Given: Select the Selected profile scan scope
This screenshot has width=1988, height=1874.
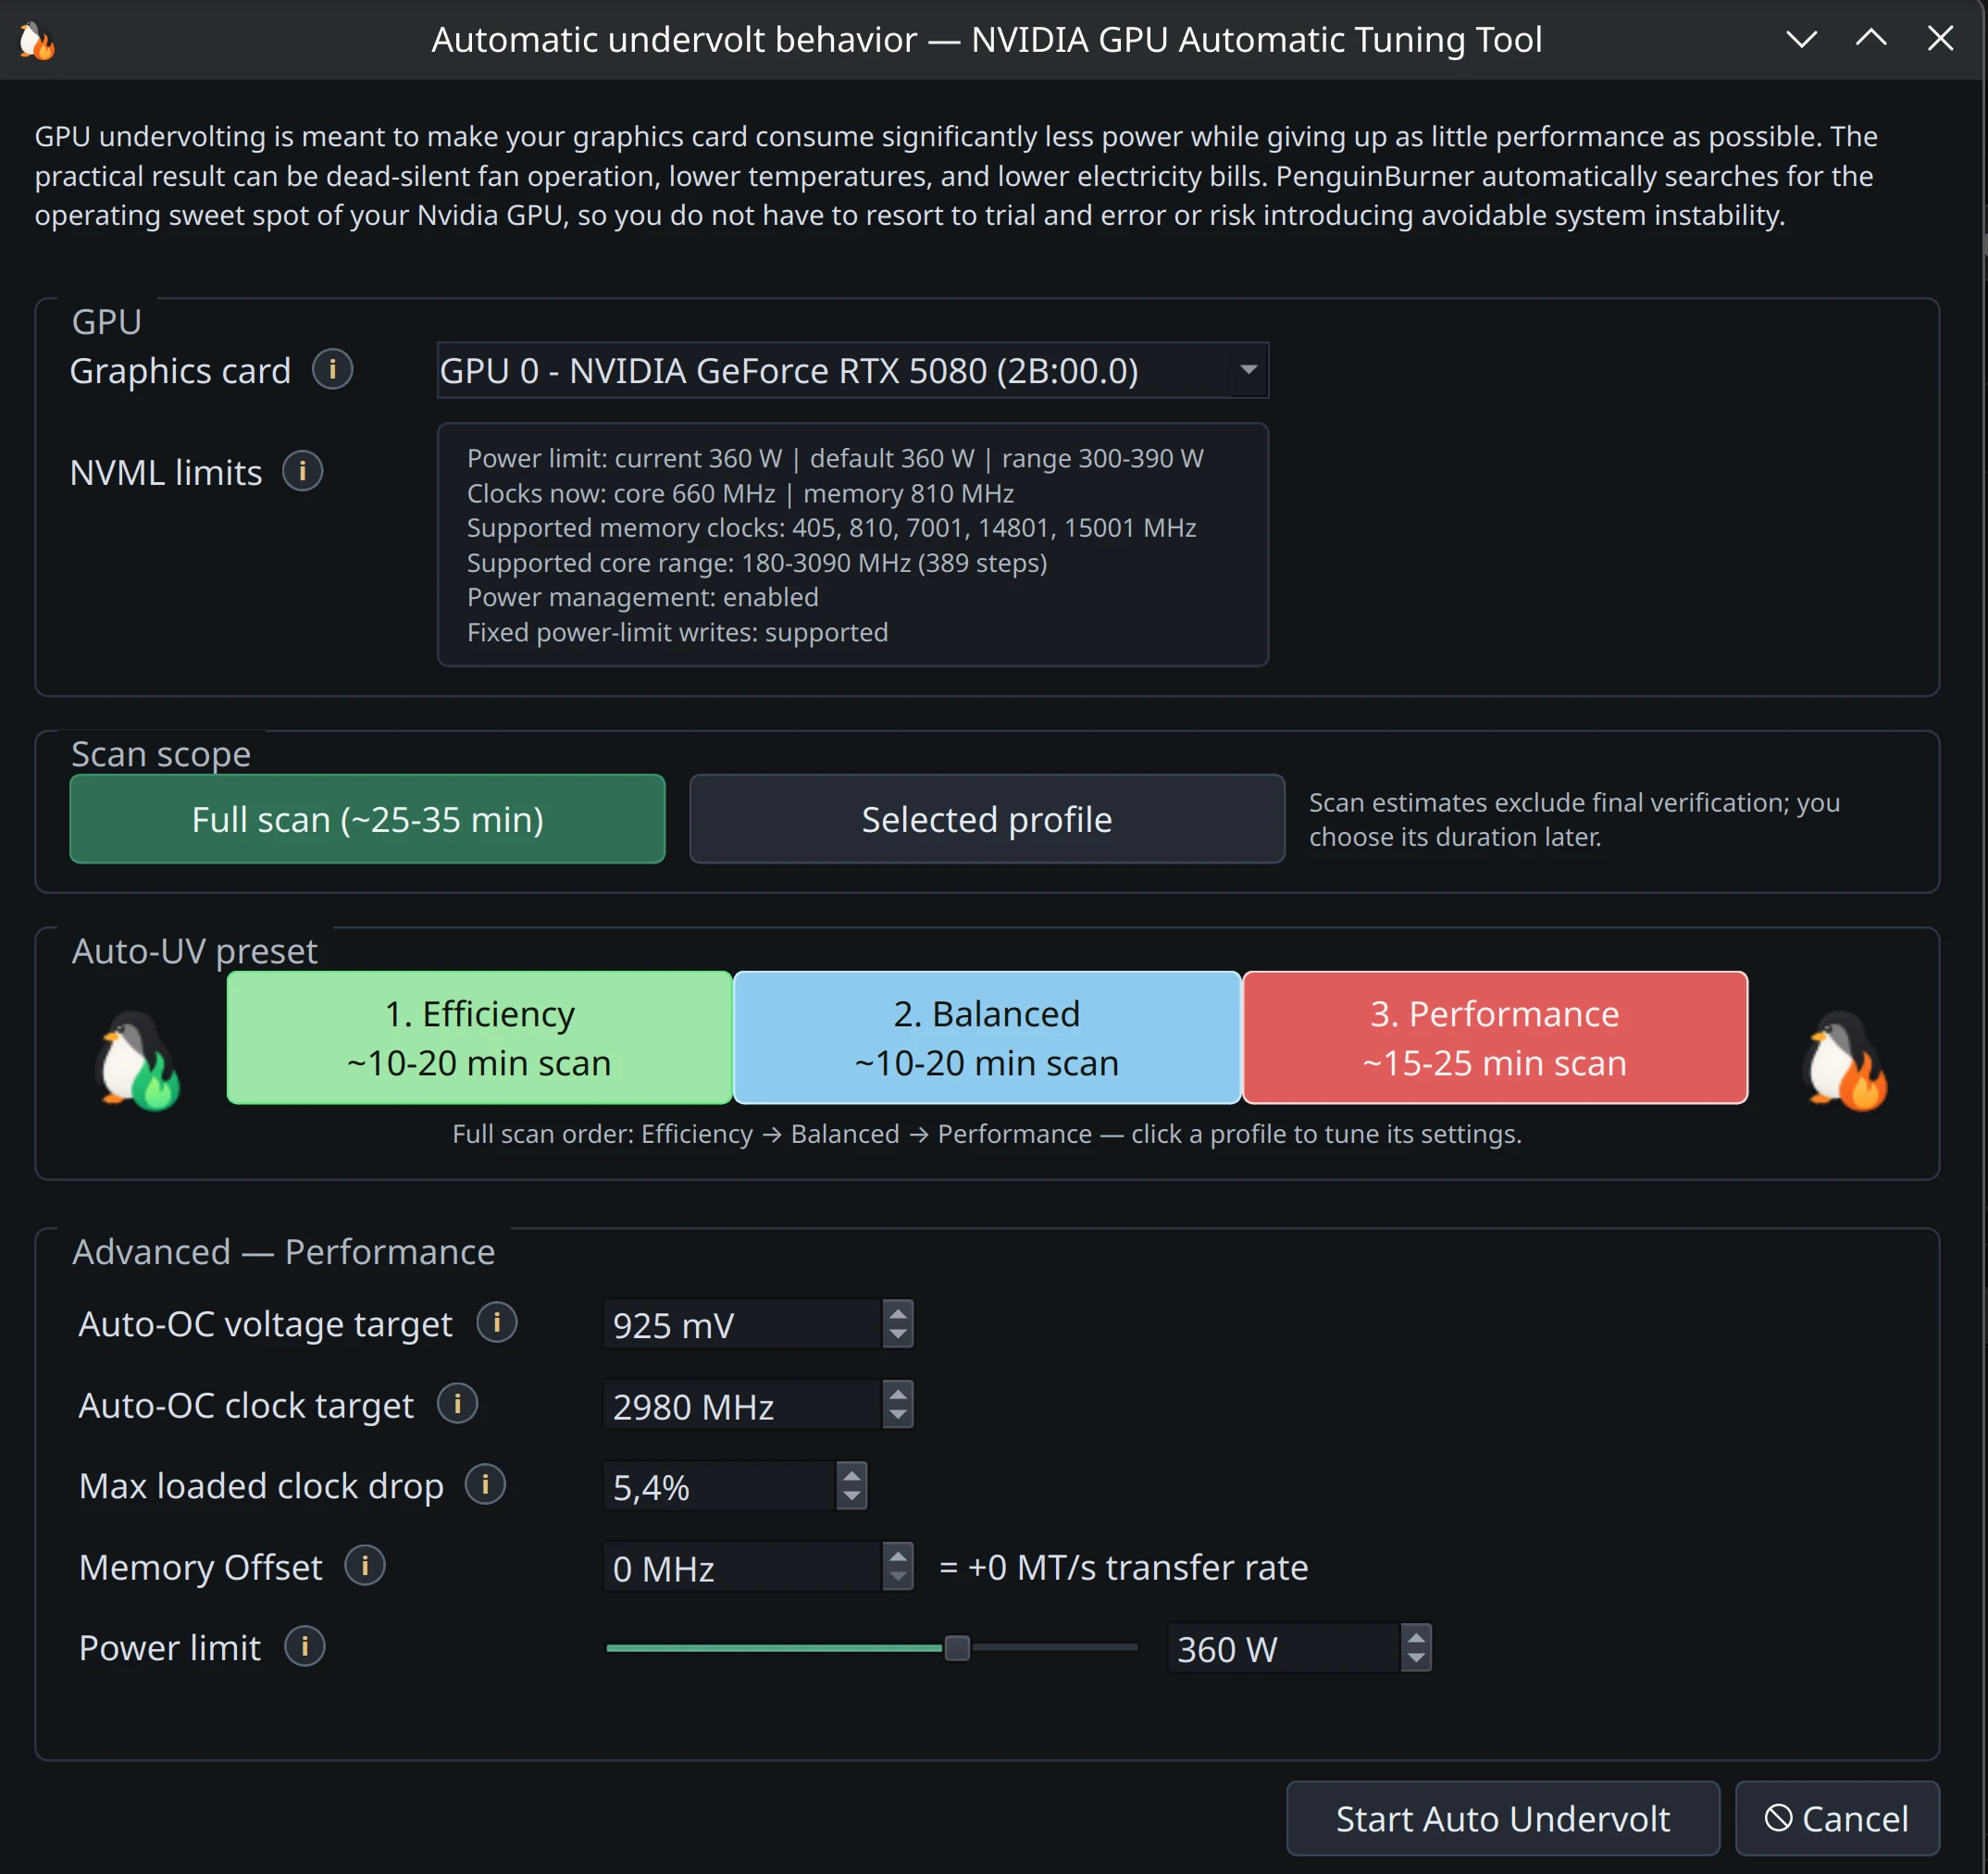Looking at the screenshot, I should coord(987,819).
